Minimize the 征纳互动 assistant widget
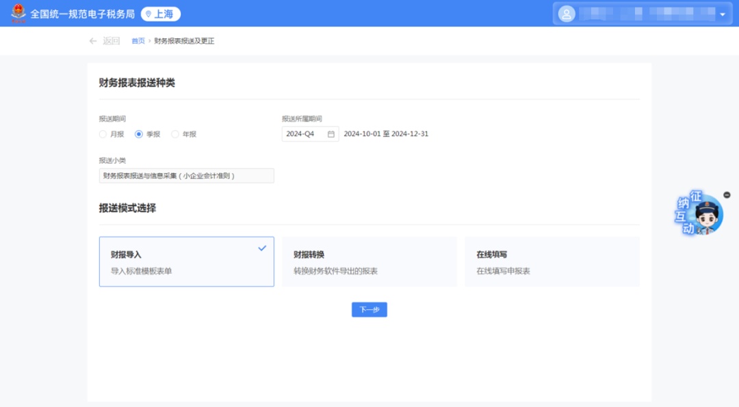Image resolution: width=739 pixels, height=407 pixels. [x=727, y=195]
